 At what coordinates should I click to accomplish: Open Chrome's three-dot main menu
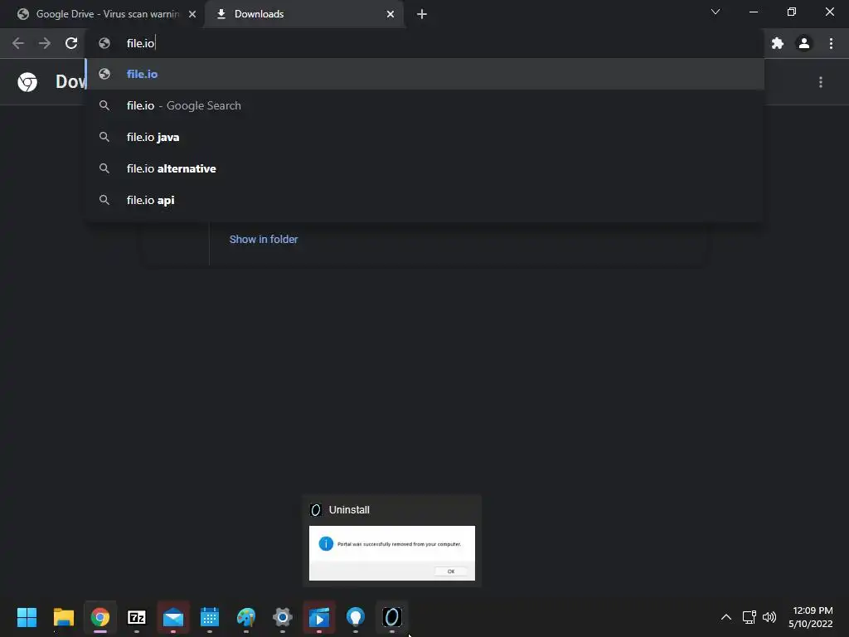click(x=831, y=43)
